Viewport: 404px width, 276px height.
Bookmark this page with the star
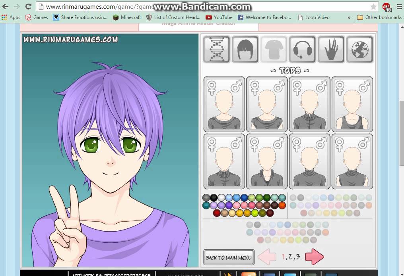click(x=373, y=7)
